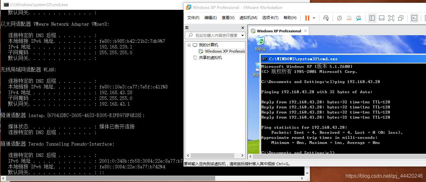426x182 pixels.
Task: Click the VM view scroll-left arrow
Action: click(x=250, y=156)
